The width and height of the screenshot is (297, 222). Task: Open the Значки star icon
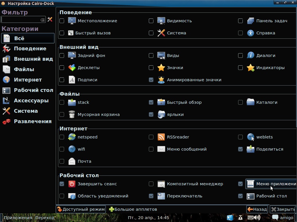161,68
